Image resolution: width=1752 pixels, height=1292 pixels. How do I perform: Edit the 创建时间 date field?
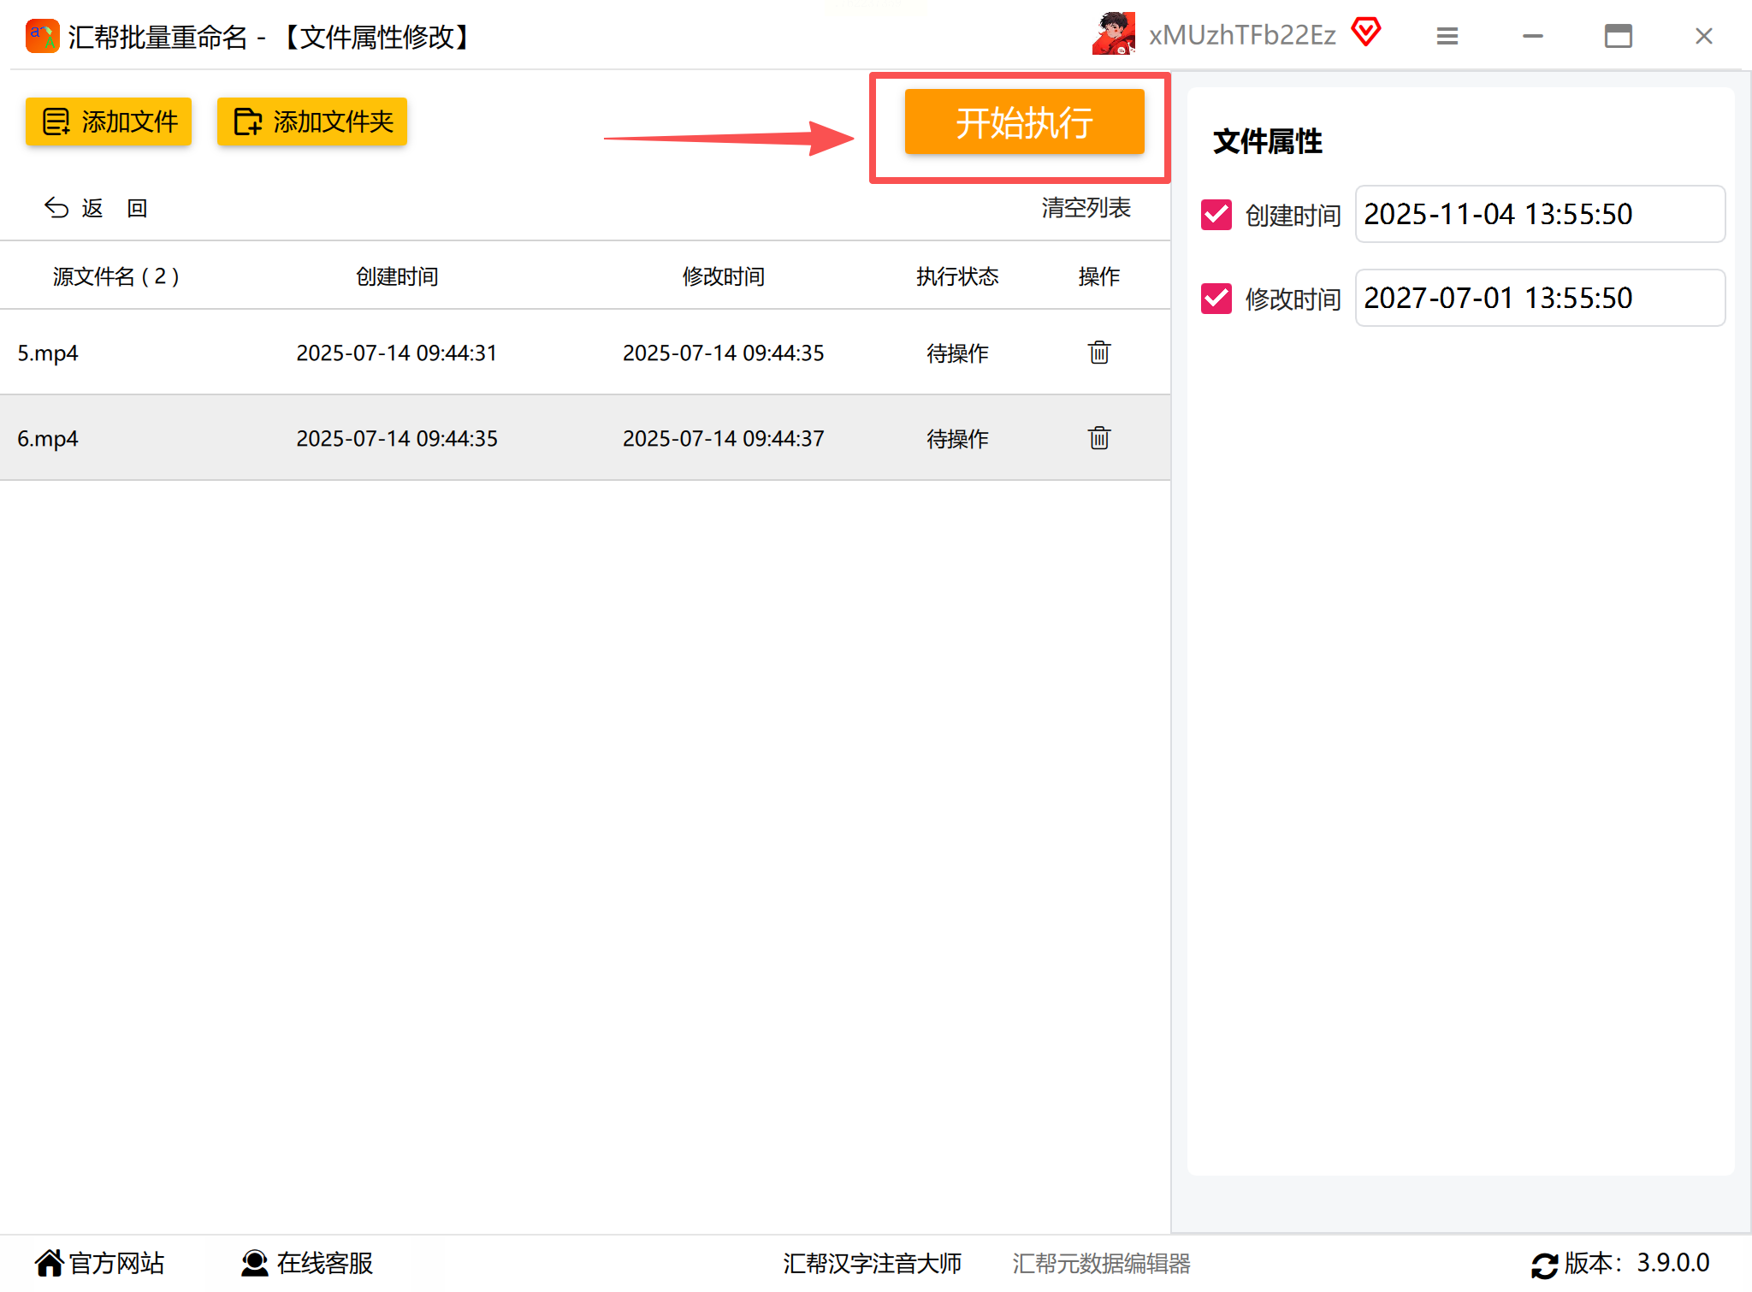point(1539,215)
